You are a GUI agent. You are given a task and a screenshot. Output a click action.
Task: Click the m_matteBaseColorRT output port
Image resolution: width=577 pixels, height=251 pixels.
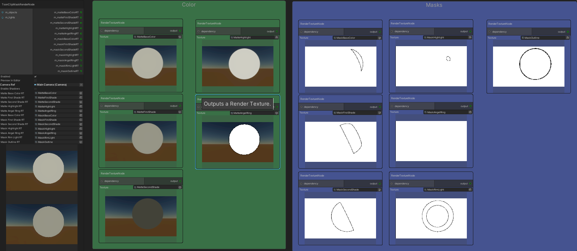[81, 13]
